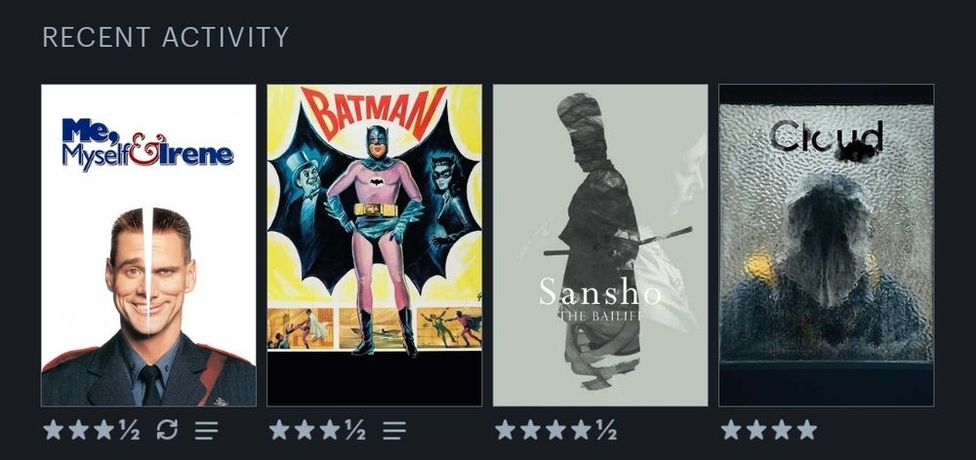Screen dimensions: 976x460
Task: Click the first star under the Cloud poster
Action: tap(731, 430)
